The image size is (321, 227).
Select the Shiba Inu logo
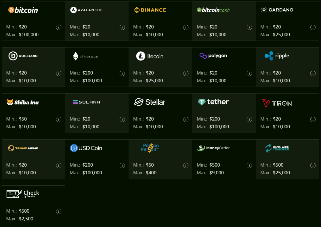(x=23, y=102)
